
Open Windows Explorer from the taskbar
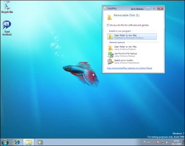28,142
